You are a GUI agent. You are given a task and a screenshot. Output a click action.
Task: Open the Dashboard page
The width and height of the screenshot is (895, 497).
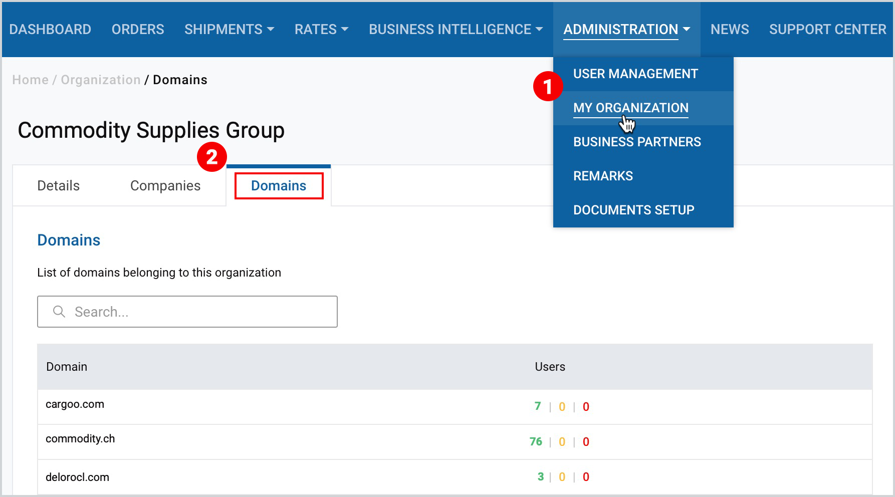click(50, 30)
